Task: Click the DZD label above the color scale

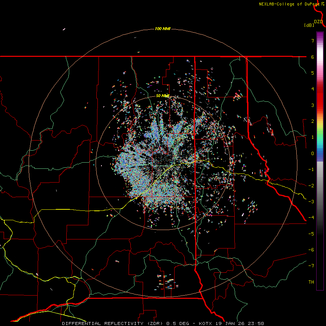Action: coord(318,22)
